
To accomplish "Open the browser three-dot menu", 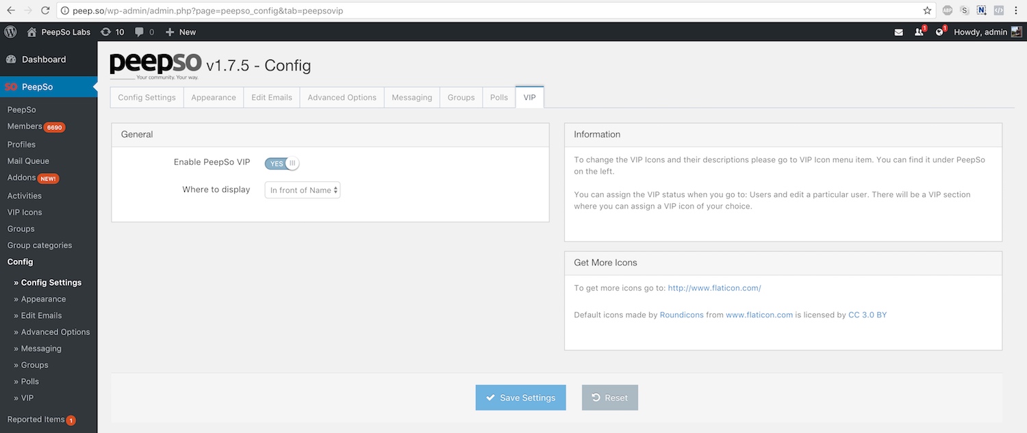I will 1017,10.
